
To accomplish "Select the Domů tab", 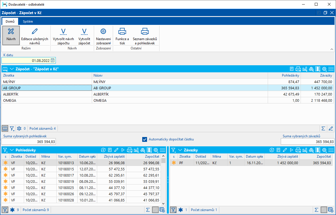I will (x=10, y=21).
